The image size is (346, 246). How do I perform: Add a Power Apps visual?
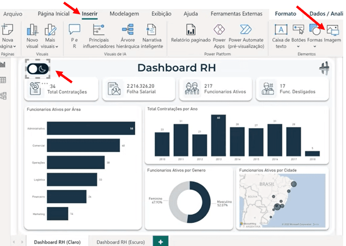coord(219,36)
